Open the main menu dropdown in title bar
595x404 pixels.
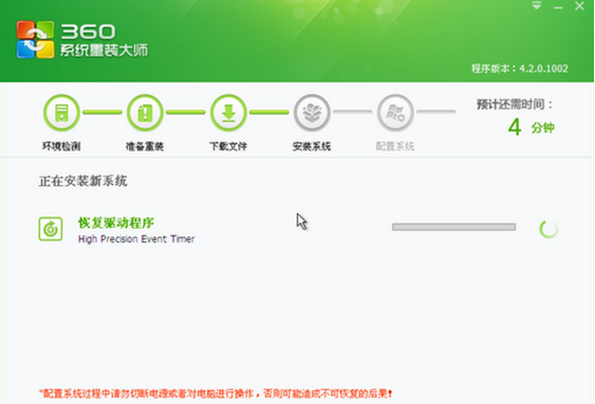pyautogui.click(x=537, y=7)
